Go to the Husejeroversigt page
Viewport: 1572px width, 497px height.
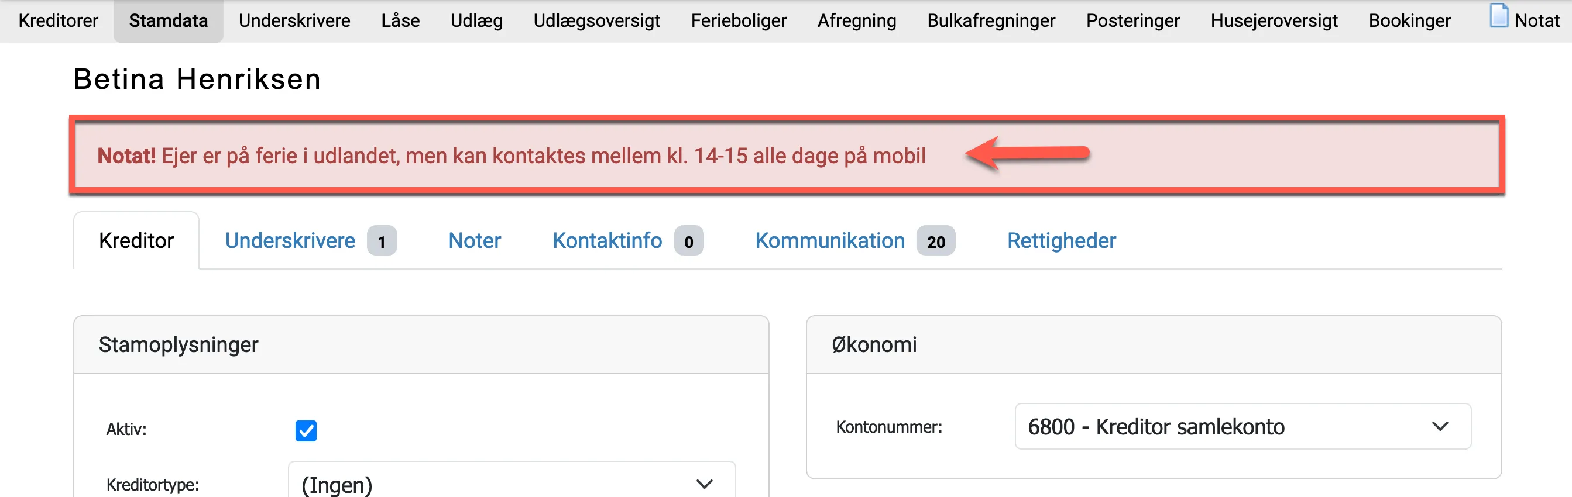click(1274, 20)
